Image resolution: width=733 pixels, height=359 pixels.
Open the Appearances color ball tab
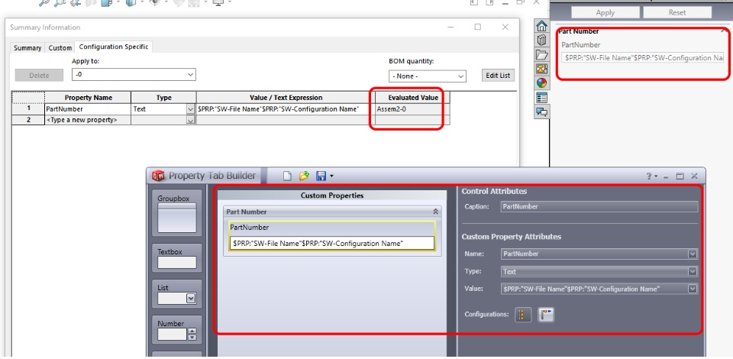[541, 83]
